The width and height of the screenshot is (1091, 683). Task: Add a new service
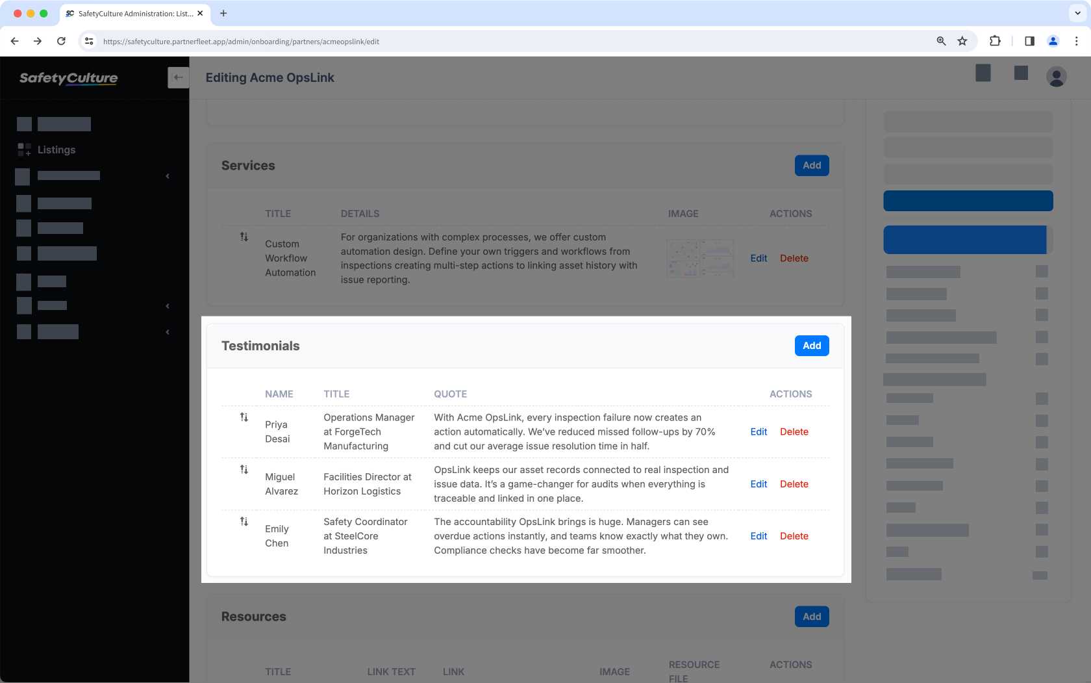point(812,166)
